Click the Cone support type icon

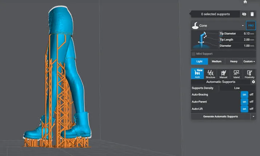pos(195,25)
